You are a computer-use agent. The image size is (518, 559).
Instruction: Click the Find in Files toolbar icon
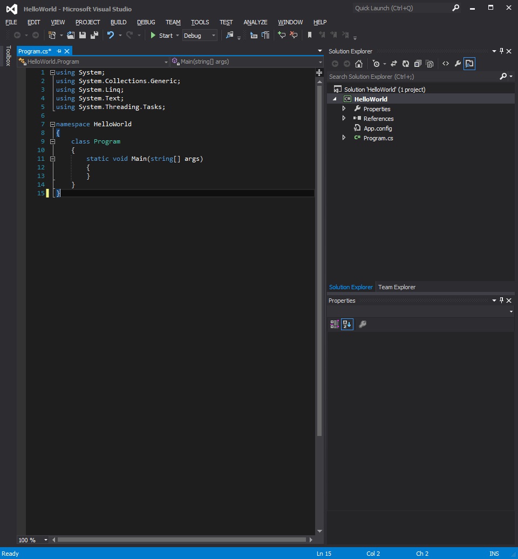[x=229, y=35]
